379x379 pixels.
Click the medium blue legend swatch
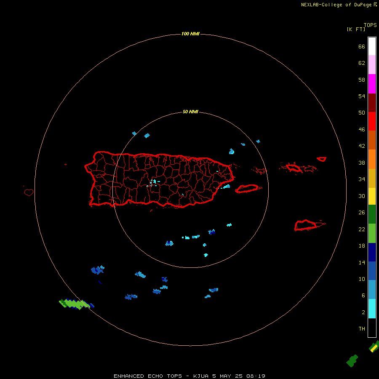point(372,271)
